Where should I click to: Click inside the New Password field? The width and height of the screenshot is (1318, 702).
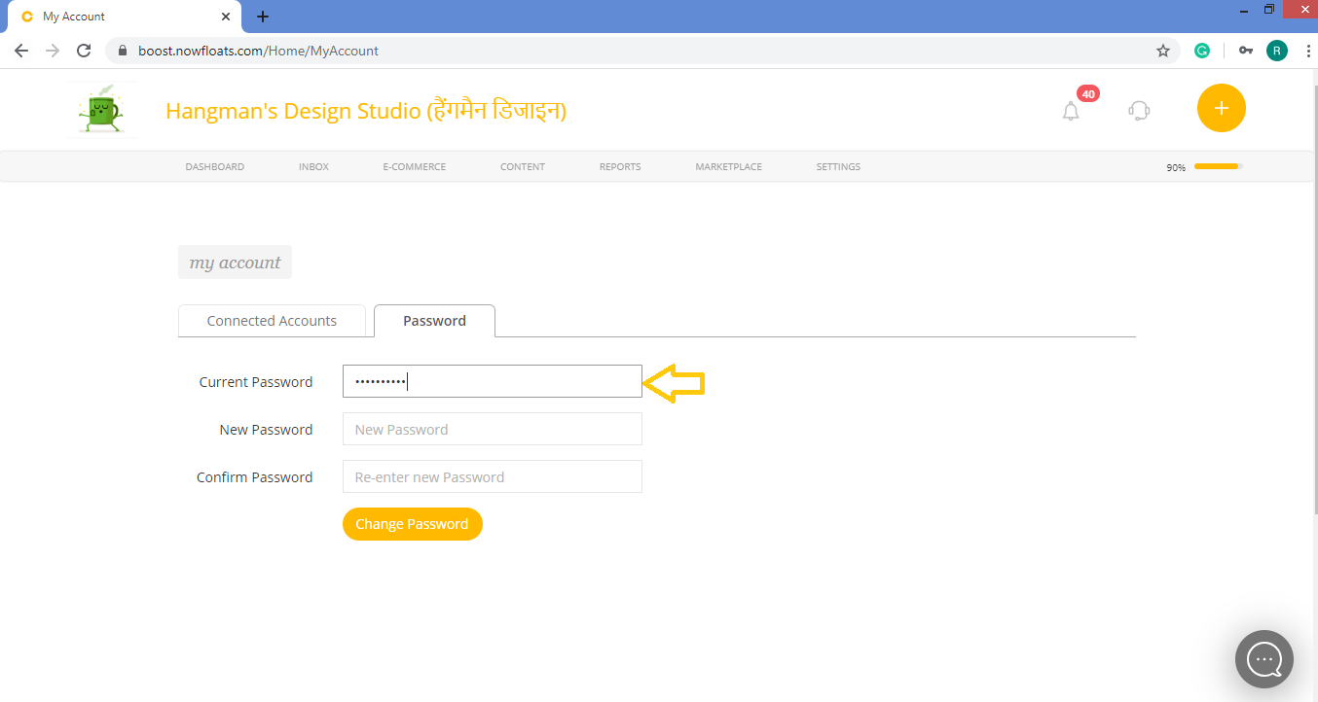[492, 429]
